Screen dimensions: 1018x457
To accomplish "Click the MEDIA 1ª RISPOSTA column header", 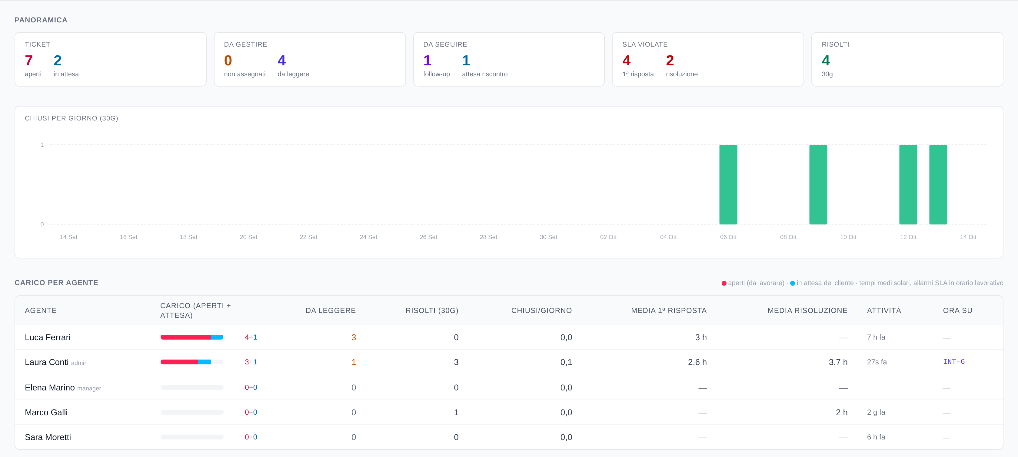I will [669, 311].
